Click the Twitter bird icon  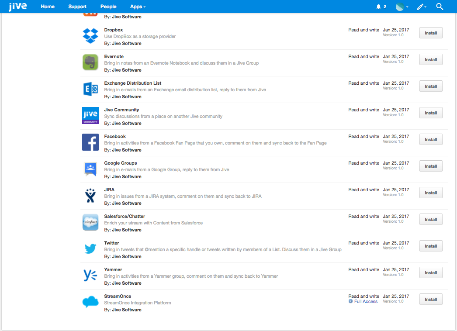pyautogui.click(x=90, y=249)
